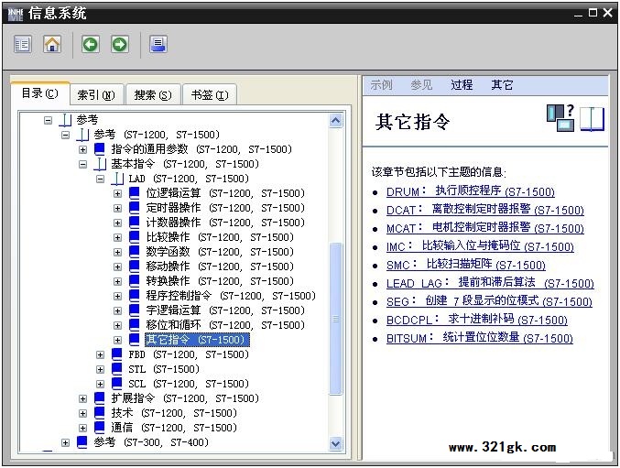Click book icon of 转换操作

[x=135, y=280]
